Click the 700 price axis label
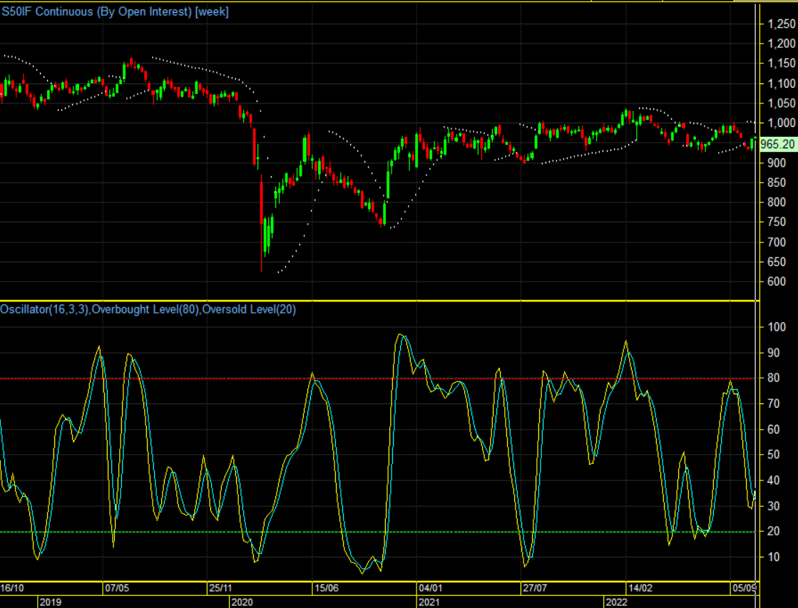Viewport: 798px width, 608px height. (776, 242)
